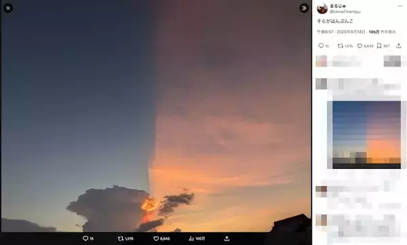
Task: Collapse the side panel with double chevron
Action: [304, 8]
